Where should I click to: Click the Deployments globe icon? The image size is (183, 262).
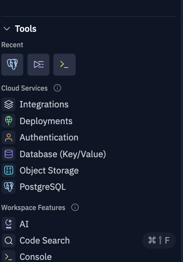point(9,121)
